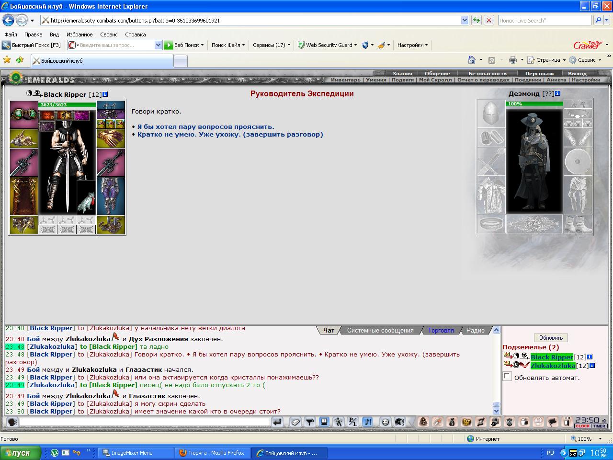Open the Сервис command bar dropdown

585,60
